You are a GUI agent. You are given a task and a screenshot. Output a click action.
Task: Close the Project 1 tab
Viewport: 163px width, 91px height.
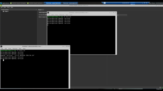[43, 10]
